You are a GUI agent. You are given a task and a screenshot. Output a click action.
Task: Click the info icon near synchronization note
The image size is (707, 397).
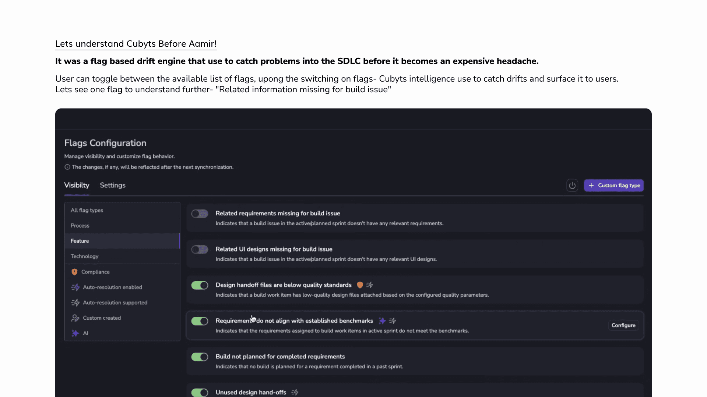pyautogui.click(x=67, y=167)
